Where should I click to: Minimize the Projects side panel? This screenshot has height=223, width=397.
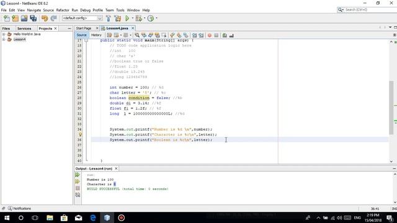(x=69, y=28)
